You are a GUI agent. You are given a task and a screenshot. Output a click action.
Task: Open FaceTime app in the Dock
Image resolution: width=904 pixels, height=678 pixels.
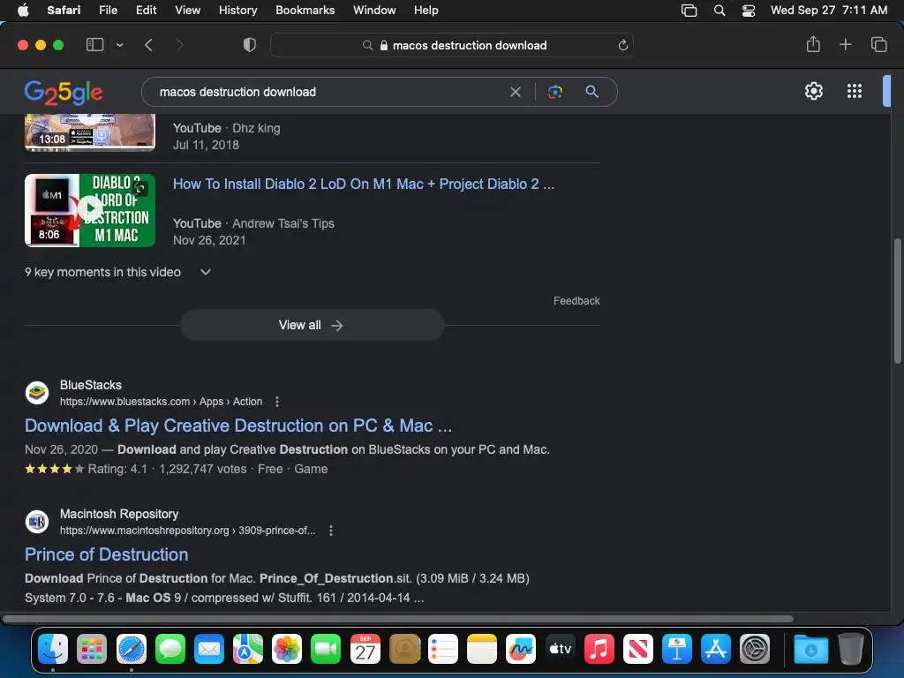[x=326, y=649]
